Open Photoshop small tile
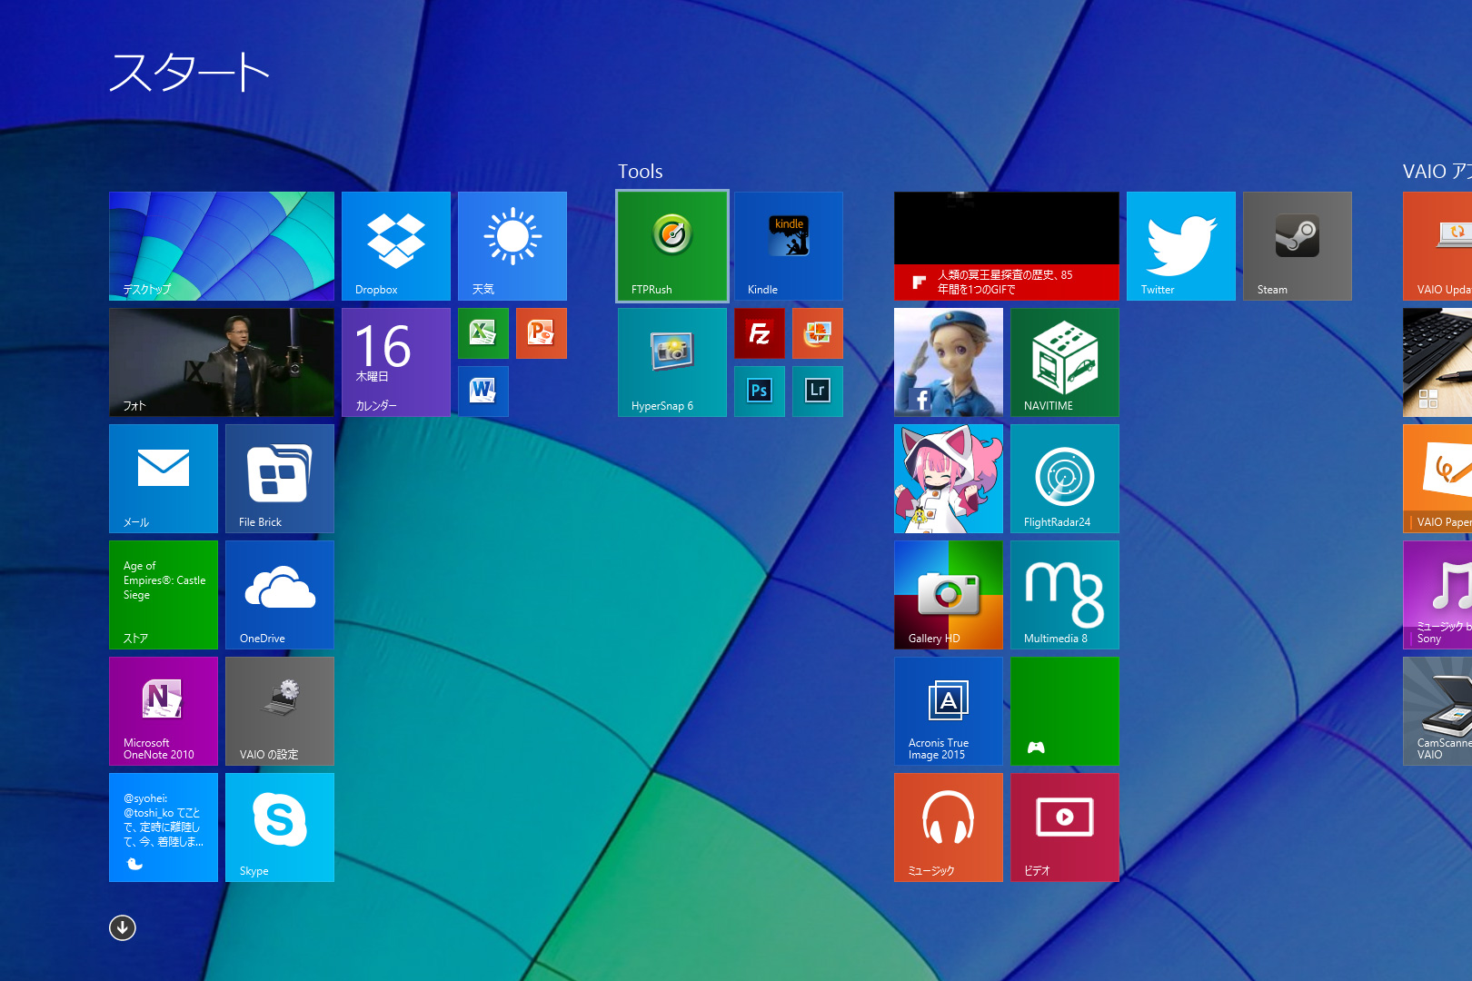The height and width of the screenshot is (981, 1472). click(759, 391)
